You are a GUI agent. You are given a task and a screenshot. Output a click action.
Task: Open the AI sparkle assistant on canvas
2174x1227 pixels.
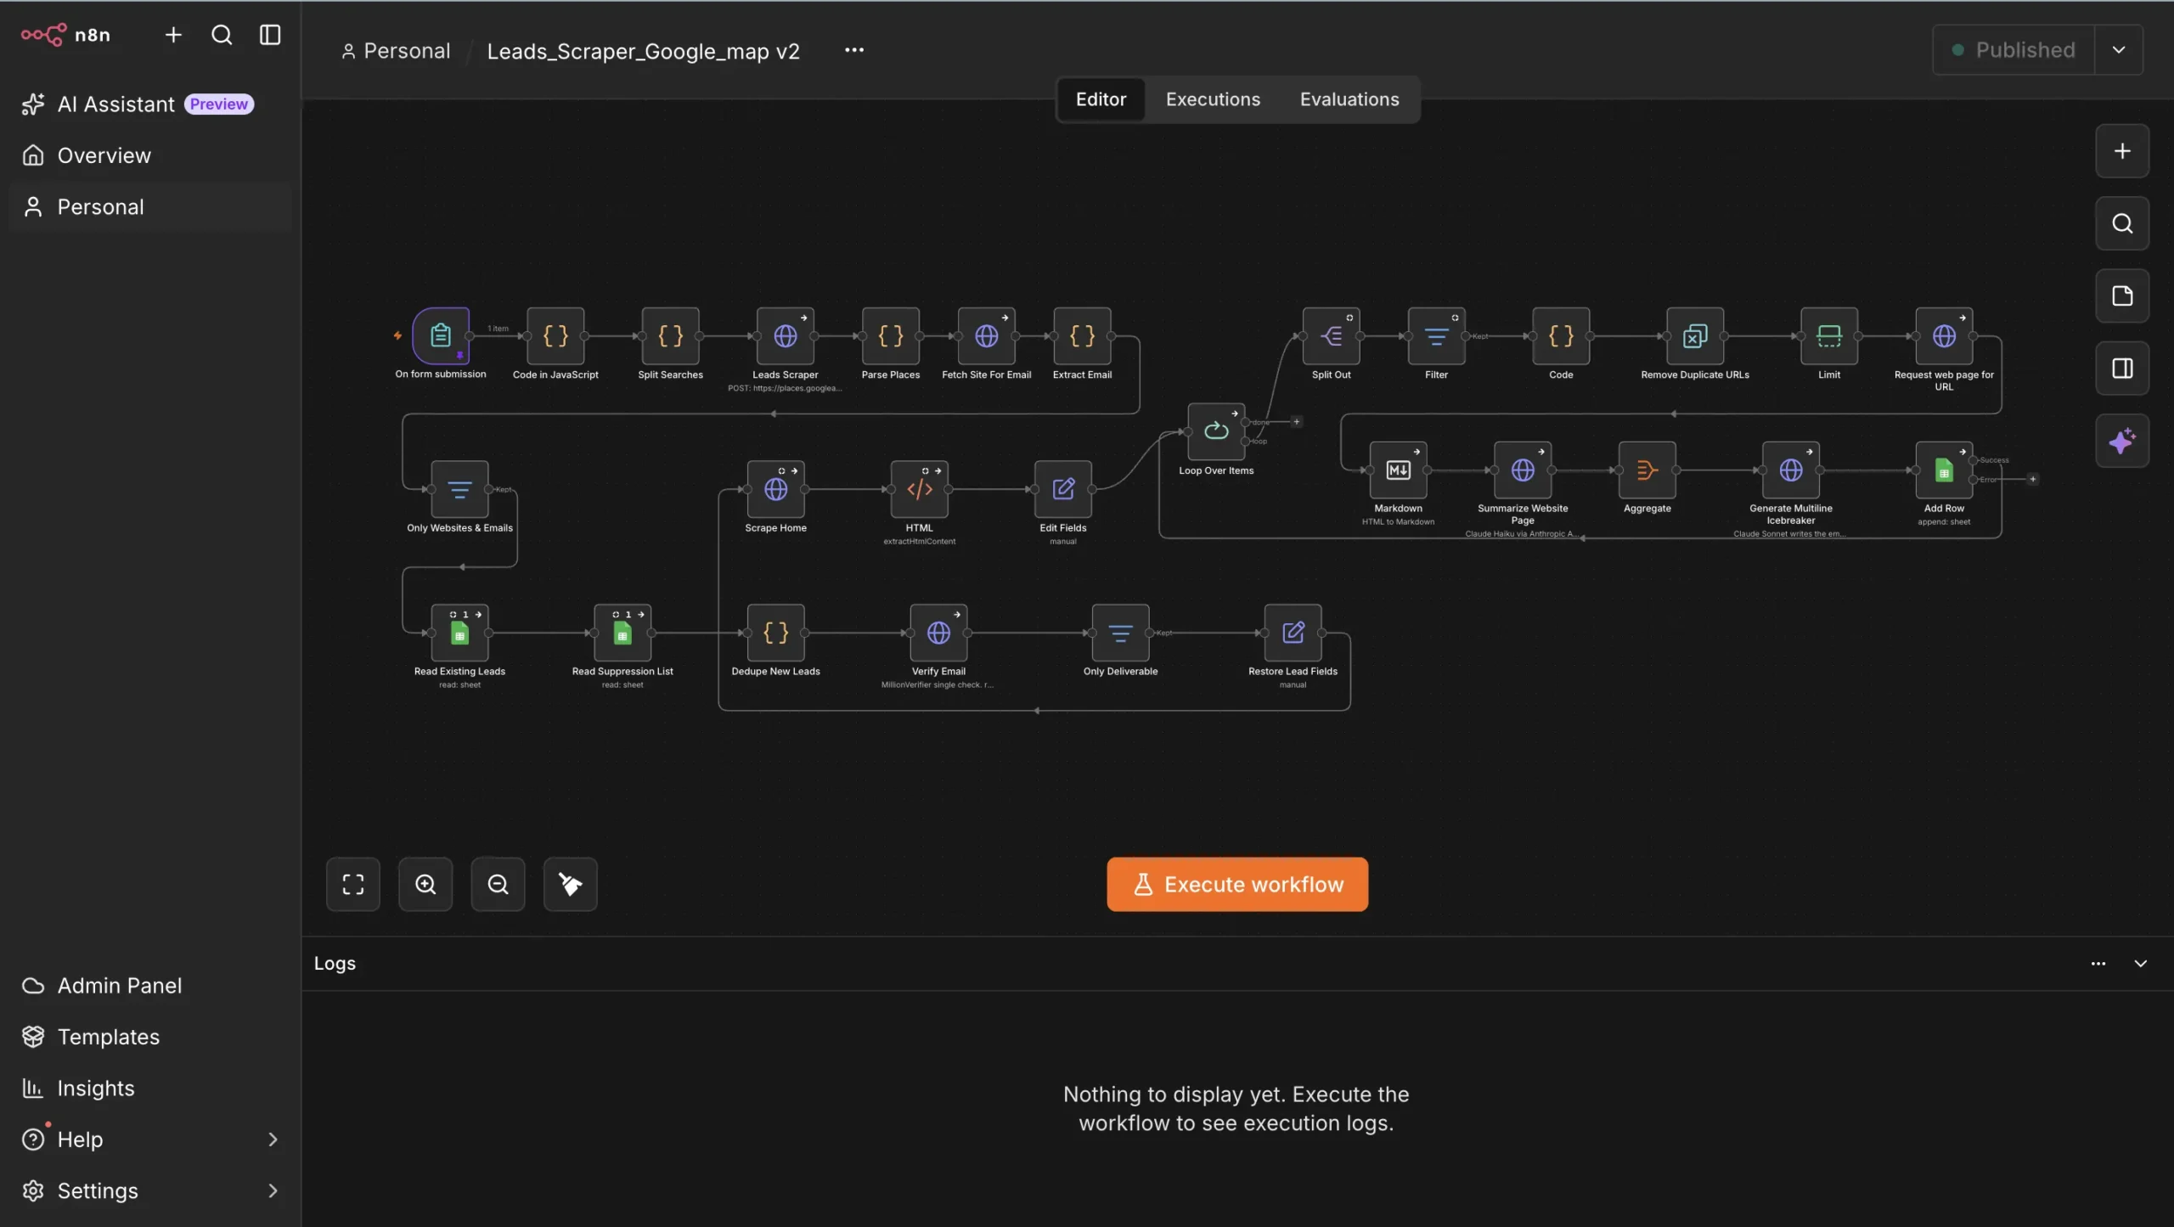click(x=2122, y=441)
